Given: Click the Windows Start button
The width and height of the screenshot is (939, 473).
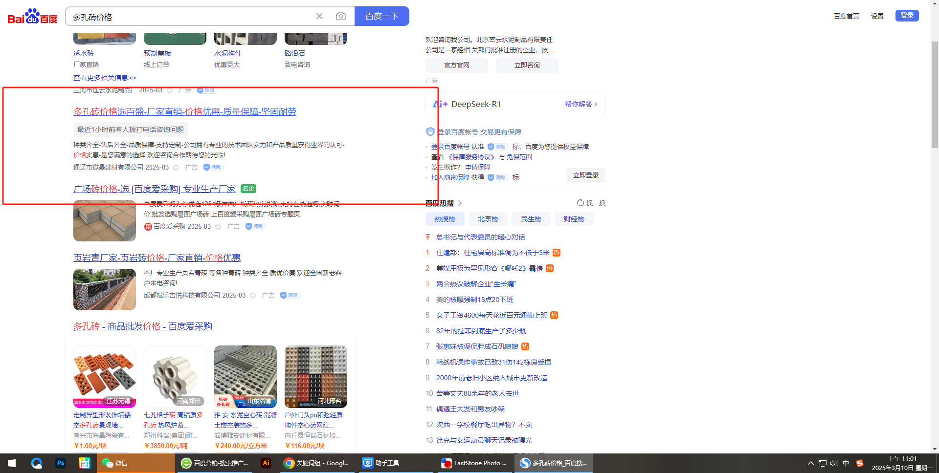Looking at the screenshot, I should 12,463.
